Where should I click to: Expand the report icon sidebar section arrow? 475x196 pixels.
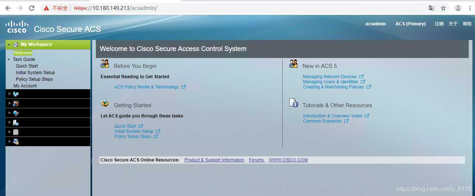(9, 132)
